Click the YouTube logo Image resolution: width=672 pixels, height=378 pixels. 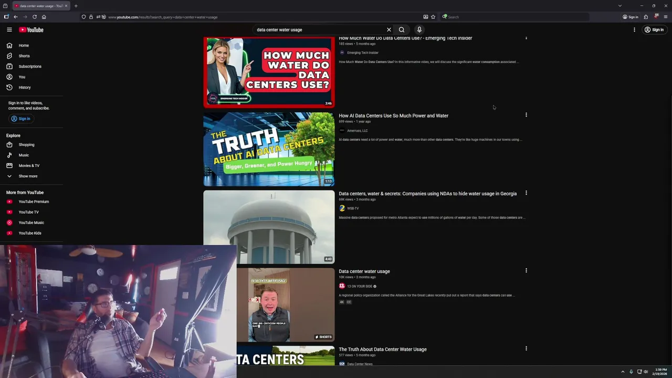[31, 30]
